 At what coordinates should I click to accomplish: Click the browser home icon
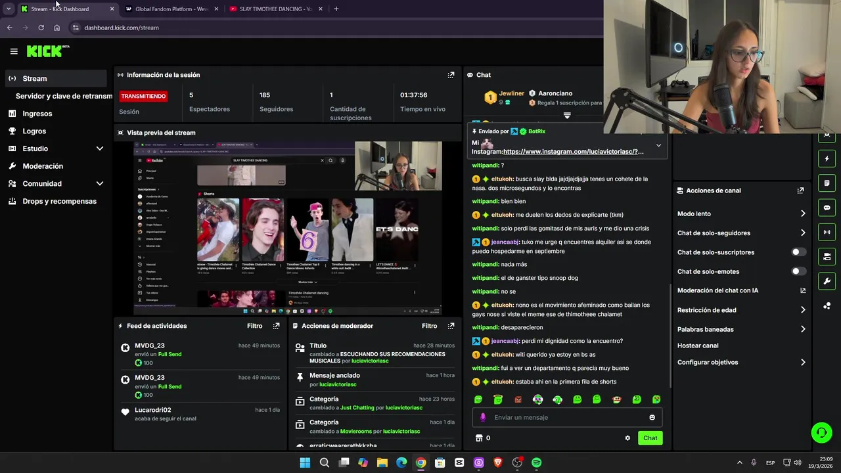click(57, 28)
